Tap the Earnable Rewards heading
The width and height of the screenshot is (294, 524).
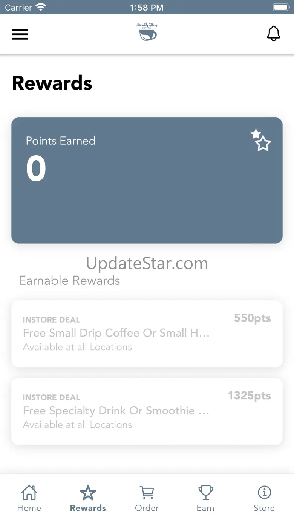pyautogui.click(x=69, y=281)
